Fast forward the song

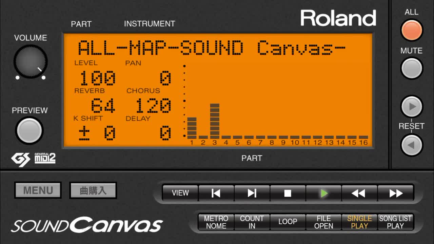coord(396,193)
